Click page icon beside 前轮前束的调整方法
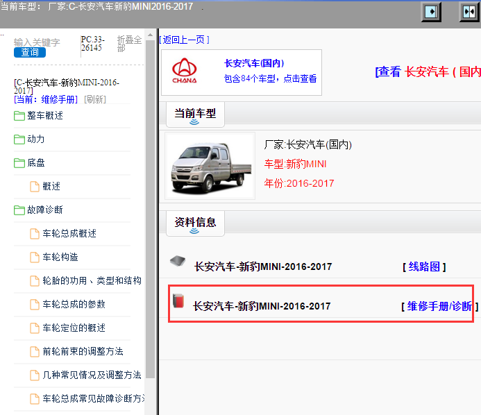The image size is (481, 415). click(x=35, y=352)
